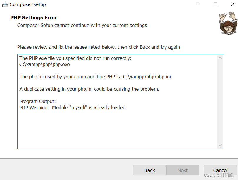Click the disabled Next button
Screen dimensions: 238x180
pyautogui.click(x=183, y=170)
